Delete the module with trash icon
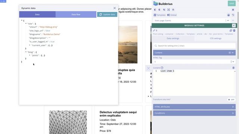 point(234,31)
